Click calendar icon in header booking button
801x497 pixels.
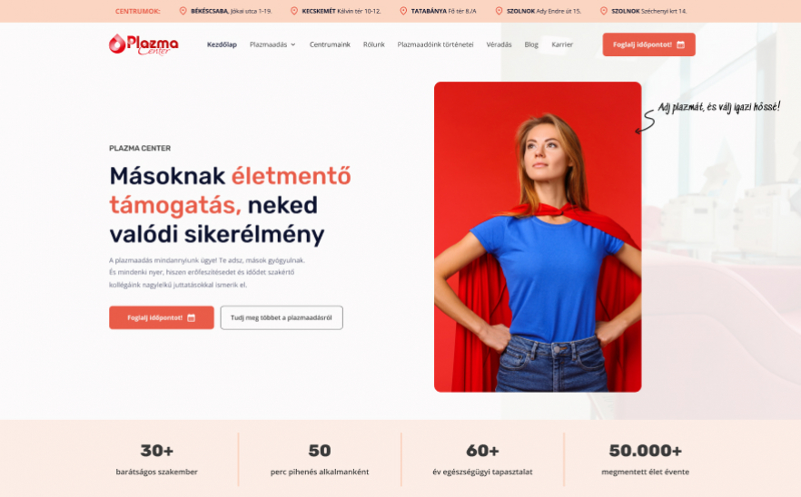click(x=680, y=45)
